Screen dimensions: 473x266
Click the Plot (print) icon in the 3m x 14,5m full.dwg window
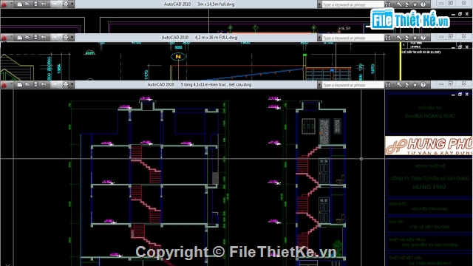(x=66, y=4)
